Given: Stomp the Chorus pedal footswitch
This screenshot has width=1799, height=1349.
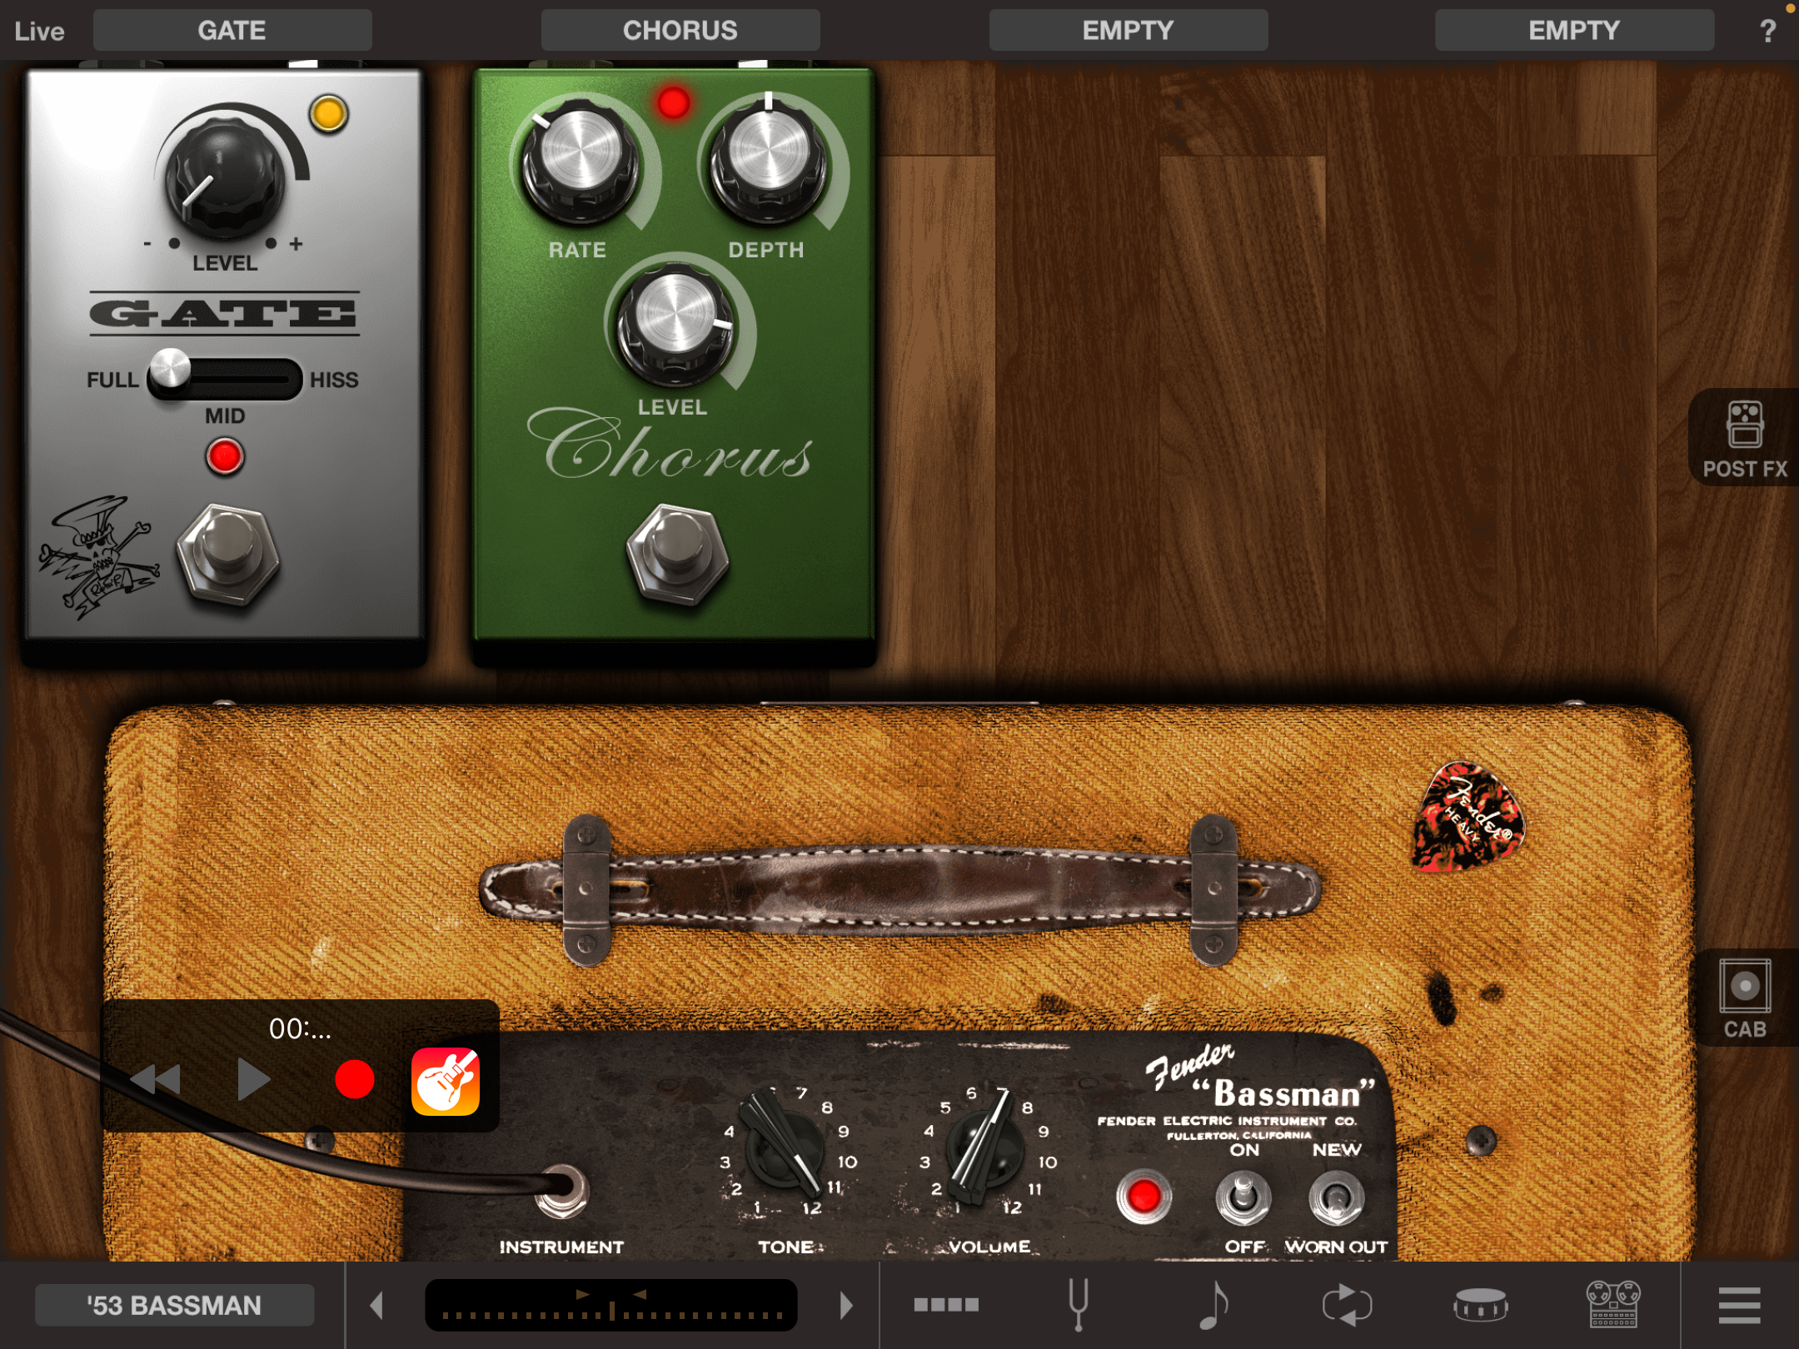Looking at the screenshot, I should (x=677, y=553).
